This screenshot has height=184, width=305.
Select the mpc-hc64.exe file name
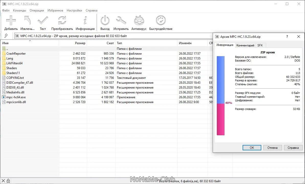[x=16, y=97]
